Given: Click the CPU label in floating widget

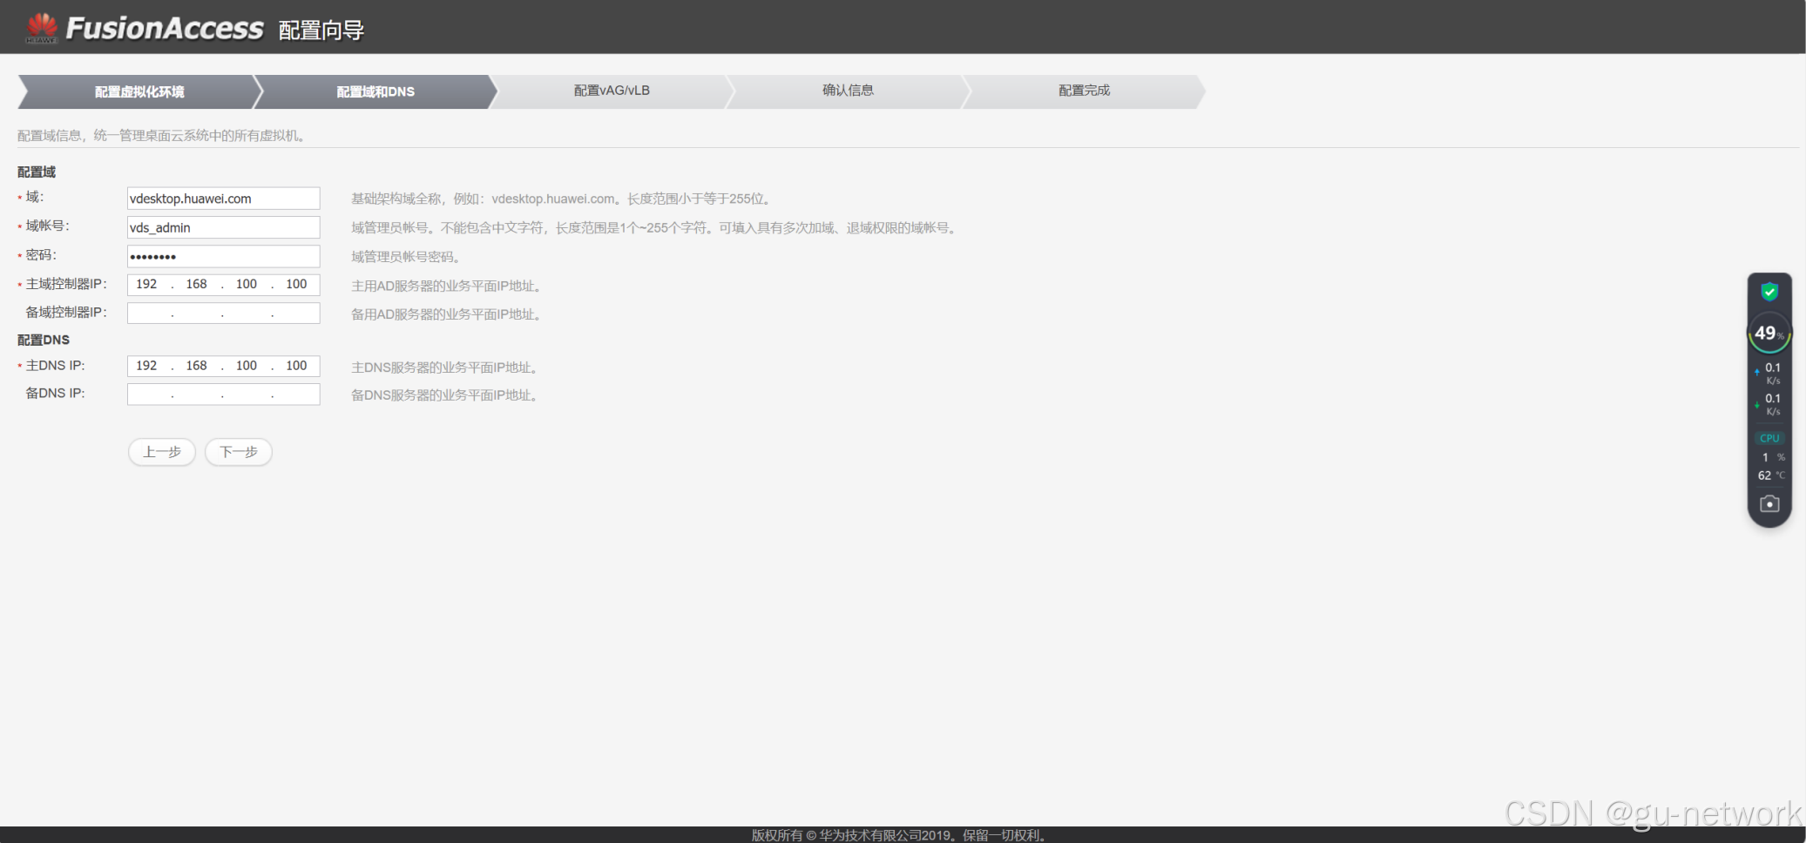Looking at the screenshot, I should 1769,438.
